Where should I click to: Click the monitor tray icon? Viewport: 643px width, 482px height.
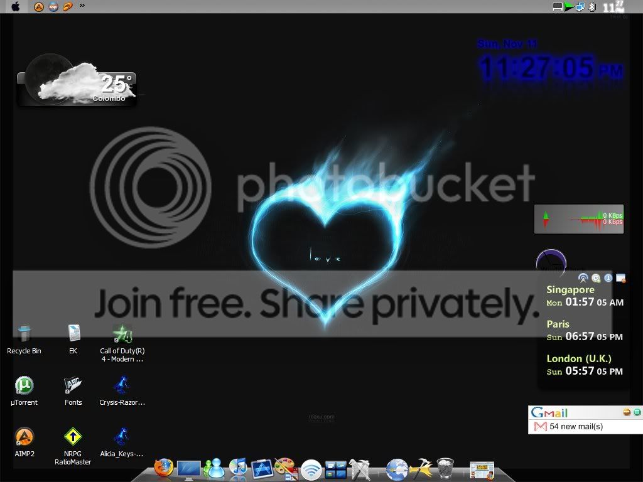point(558,6)
